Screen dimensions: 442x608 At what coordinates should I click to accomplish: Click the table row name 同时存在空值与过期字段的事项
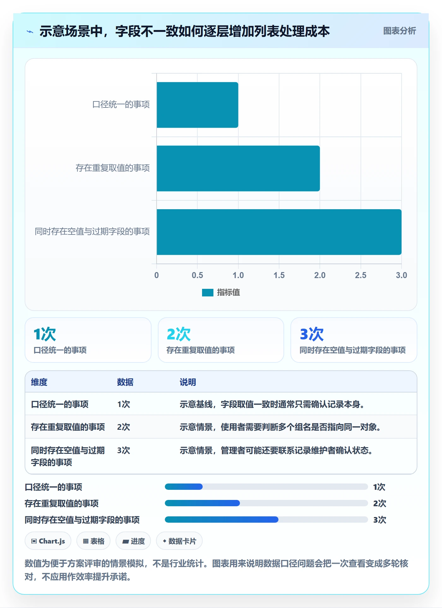tap(68, 456)
